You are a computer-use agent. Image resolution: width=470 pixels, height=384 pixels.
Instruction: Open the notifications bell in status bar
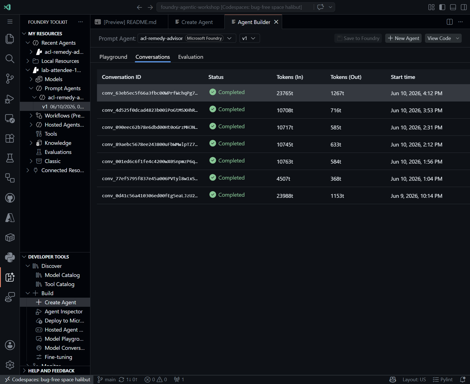coord(463,380)
